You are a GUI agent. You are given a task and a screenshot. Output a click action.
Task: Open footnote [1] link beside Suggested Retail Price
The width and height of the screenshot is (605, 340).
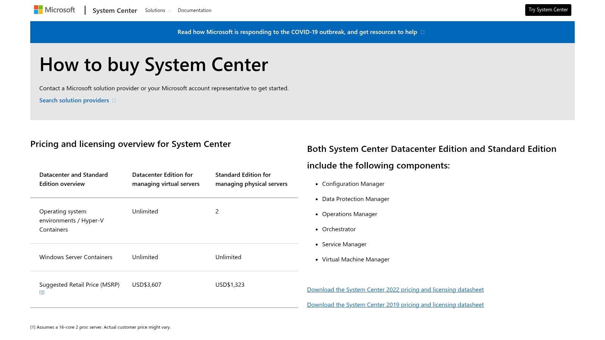(42, 292)
